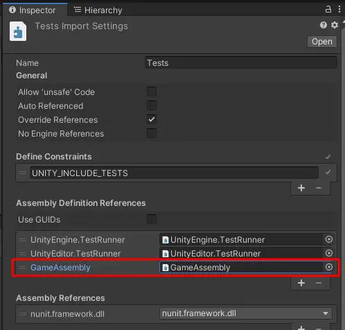Select the Inspector tab

point(33,10)
